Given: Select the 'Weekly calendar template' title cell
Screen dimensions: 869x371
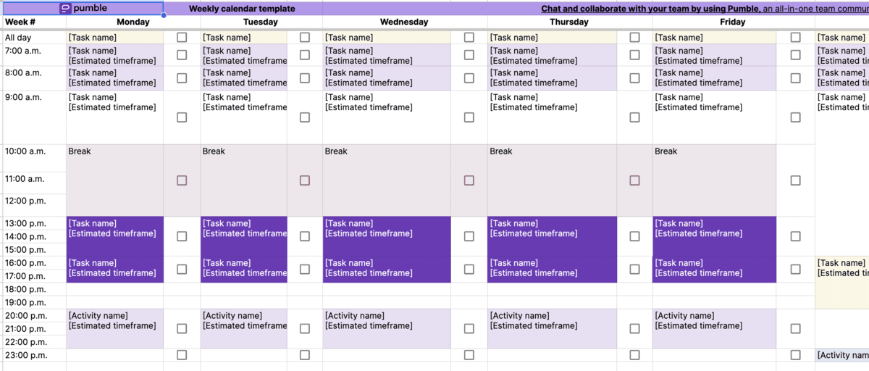Looking at the screenshot, I should tap(242, 9).
